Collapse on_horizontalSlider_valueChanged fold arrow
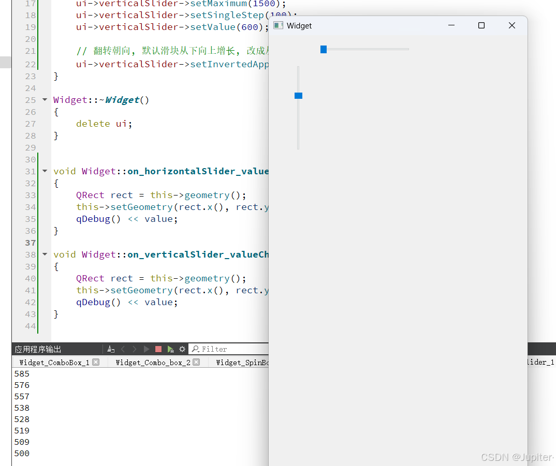 (45, 171)
